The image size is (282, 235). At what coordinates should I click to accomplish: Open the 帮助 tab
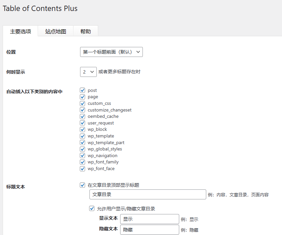click(x=86, y=31)
